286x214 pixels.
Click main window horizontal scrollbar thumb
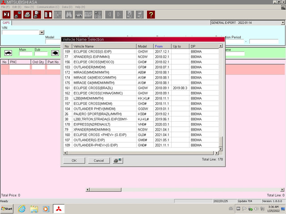click(x=105, y=189)
